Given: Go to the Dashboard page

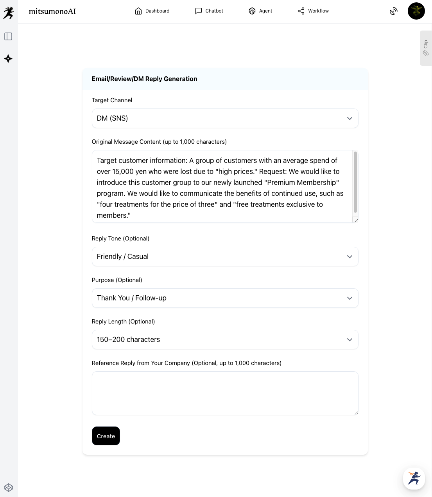Looking at the screenshot, I should coord(152,11).
